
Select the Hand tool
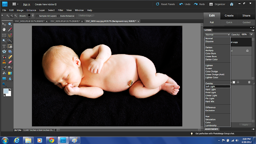[x=4, y=30]
